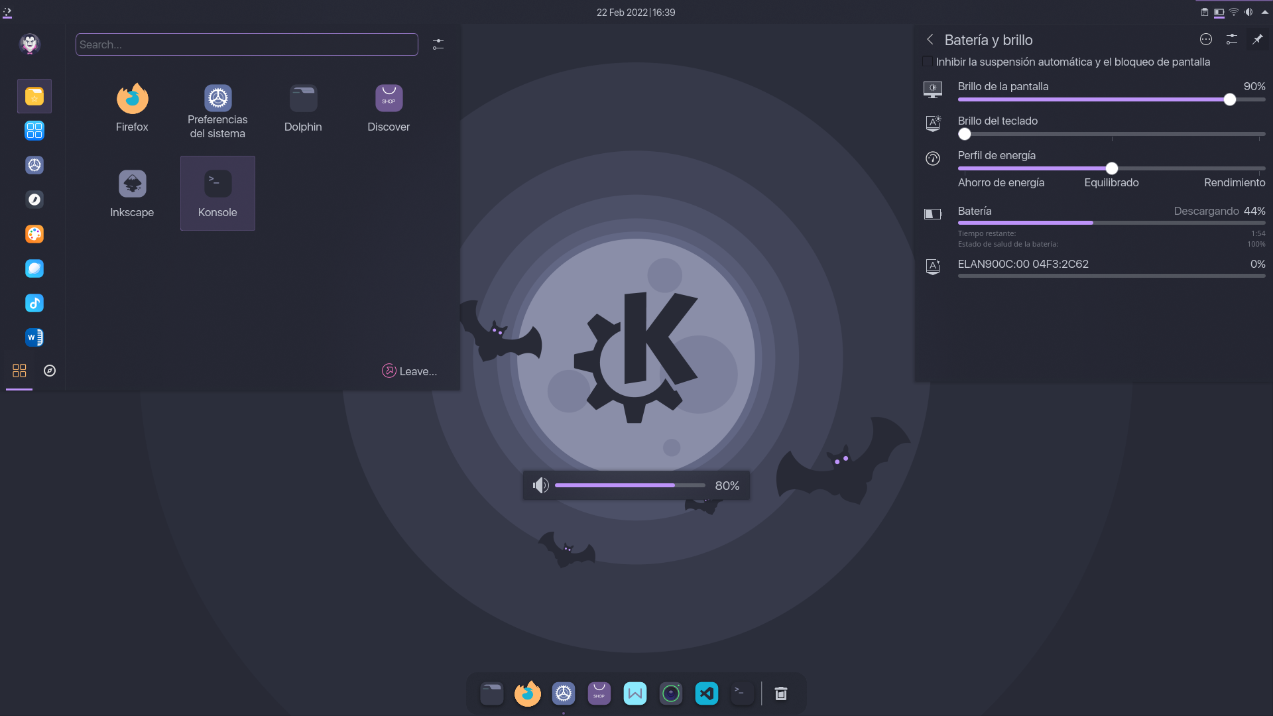Open Dolphin file manager from the dock
Viewport: 1273px width, 716px height.
pos(492,693)
